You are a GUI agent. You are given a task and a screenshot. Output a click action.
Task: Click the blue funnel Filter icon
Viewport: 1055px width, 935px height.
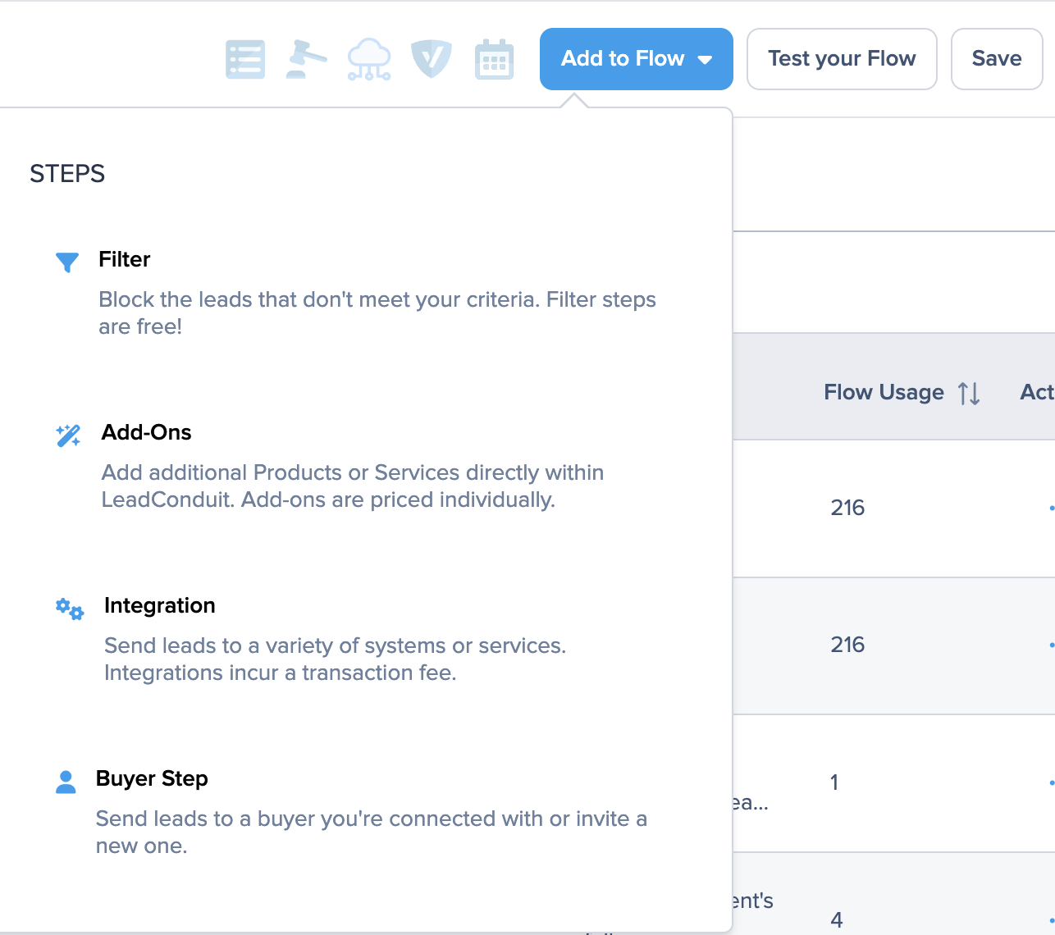tap(67, 262)
